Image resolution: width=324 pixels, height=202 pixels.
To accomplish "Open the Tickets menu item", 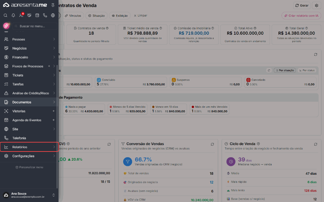I will coord(29,75).
